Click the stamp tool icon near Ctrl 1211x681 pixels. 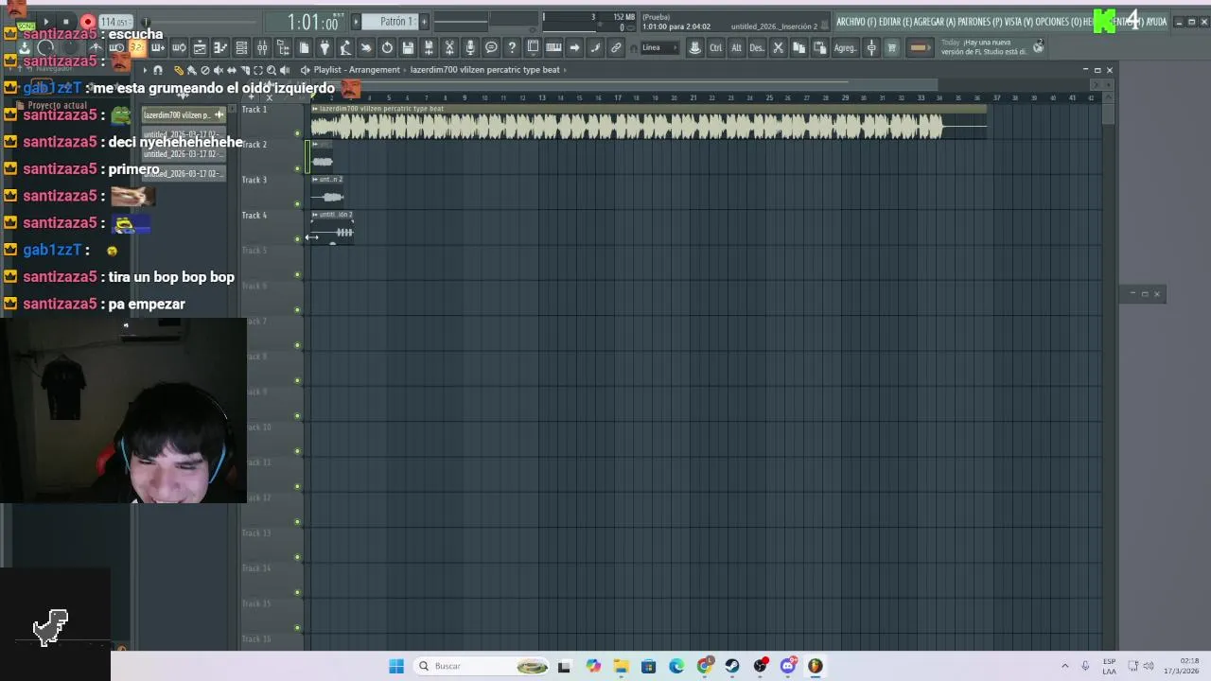pos(693,47)
